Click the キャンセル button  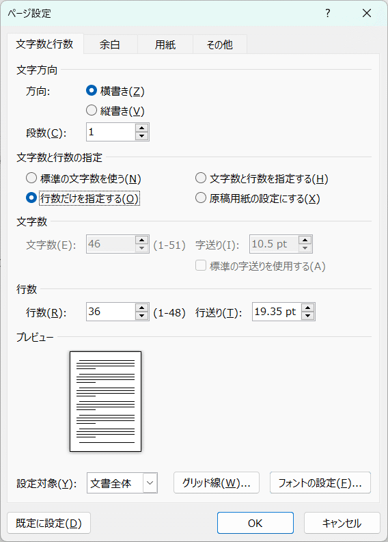(342, 523)
